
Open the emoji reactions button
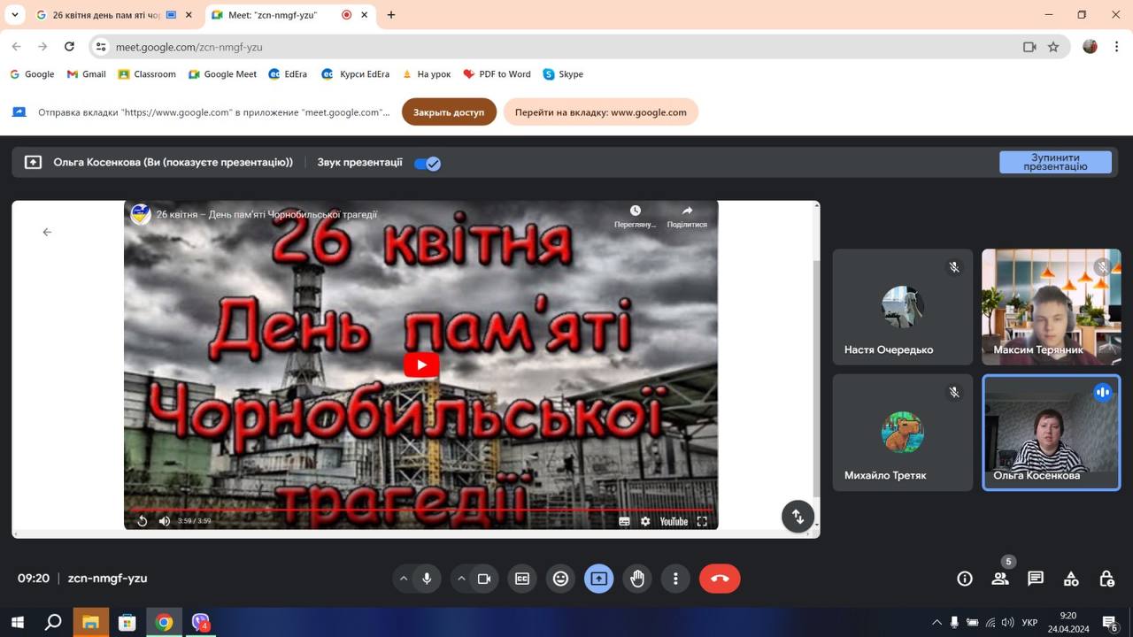pyautogui.click(x=560, y=579)
